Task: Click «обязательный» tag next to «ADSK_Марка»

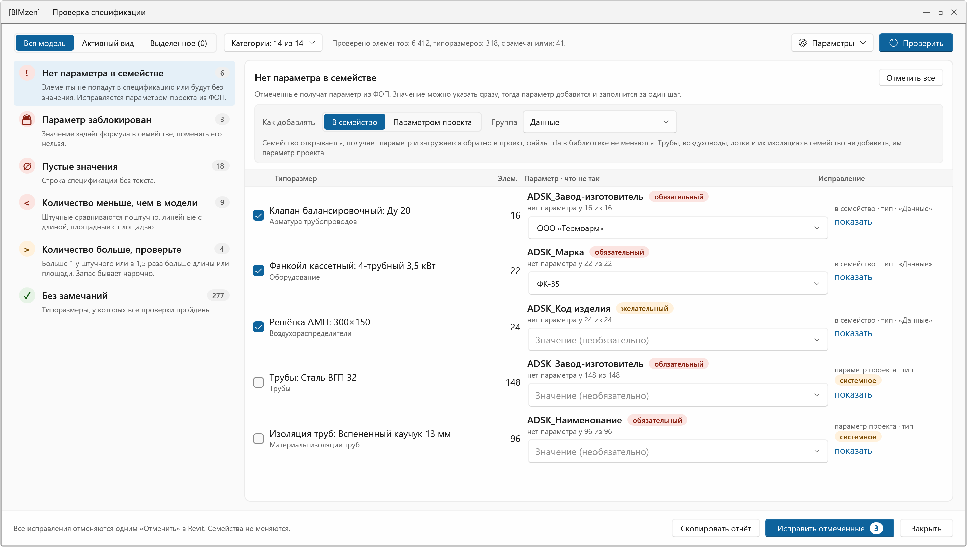Action: 619,252
